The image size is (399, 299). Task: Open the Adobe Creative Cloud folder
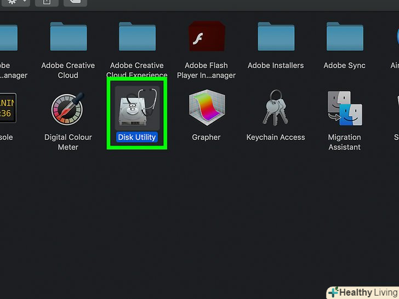pyautogui.click(x=69, y=36)
